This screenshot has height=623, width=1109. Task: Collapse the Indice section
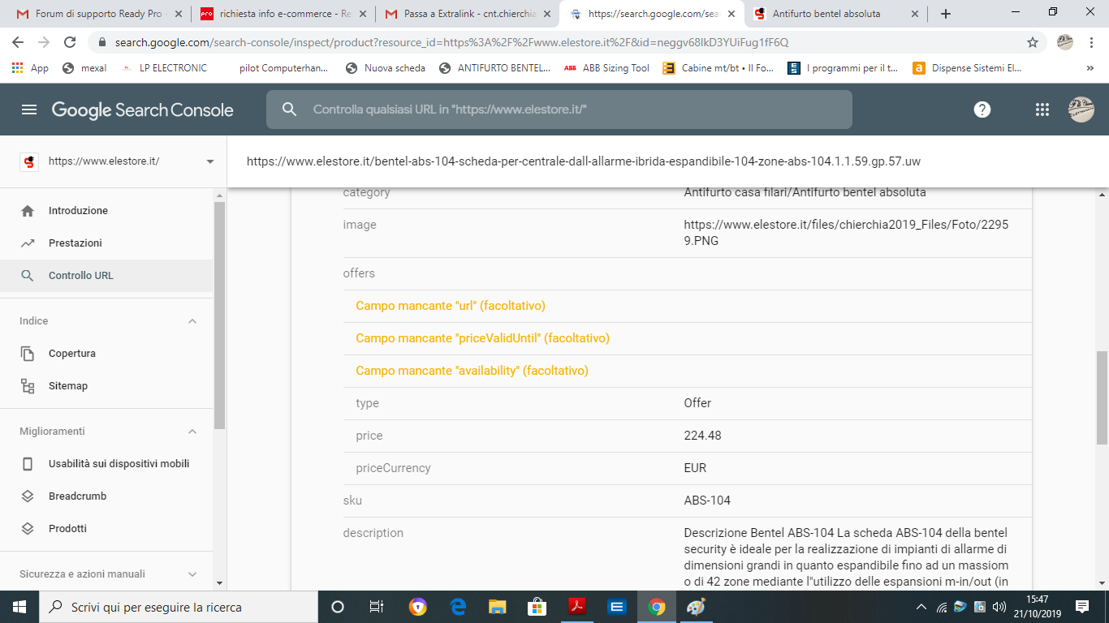192,321
